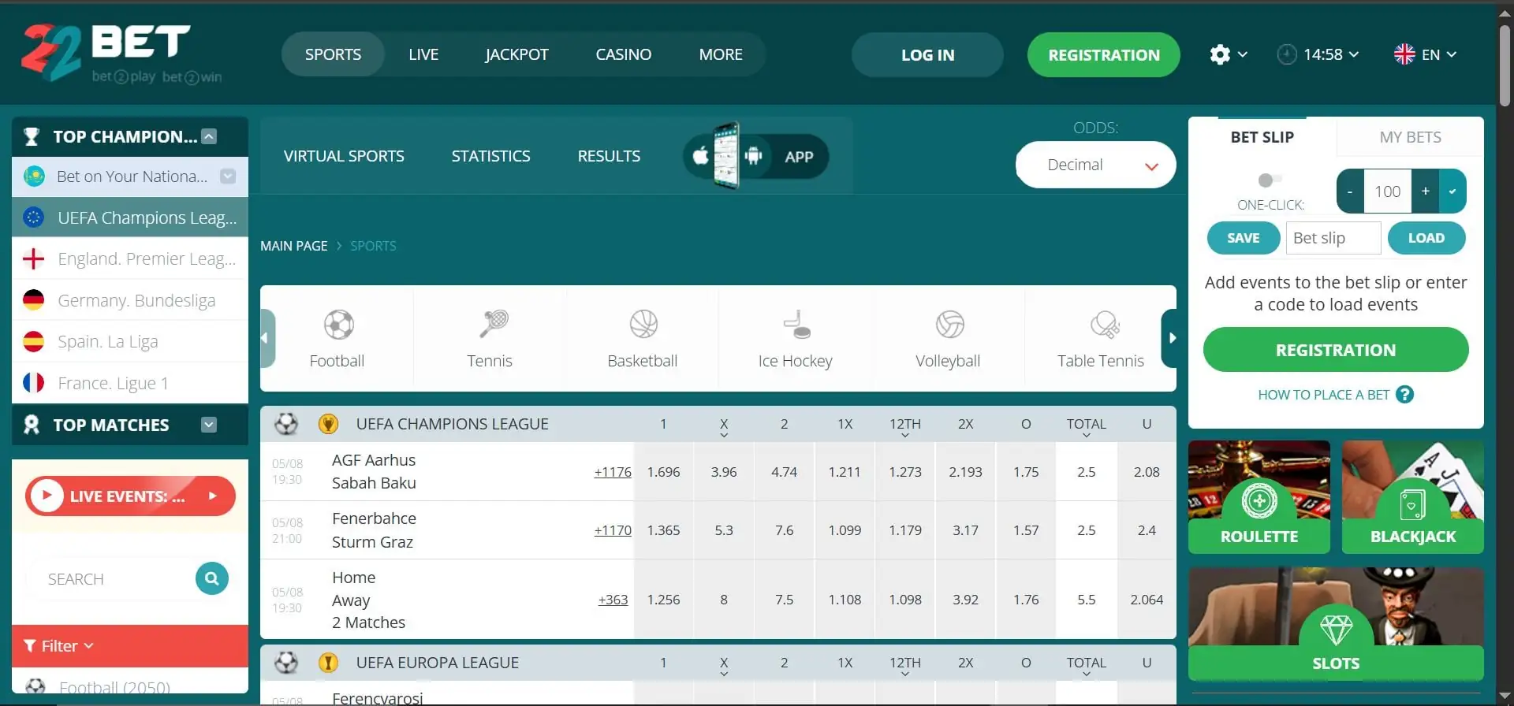
Task: Open the +1170 markets link for Fenerbahce
Action: click(613, 530)
